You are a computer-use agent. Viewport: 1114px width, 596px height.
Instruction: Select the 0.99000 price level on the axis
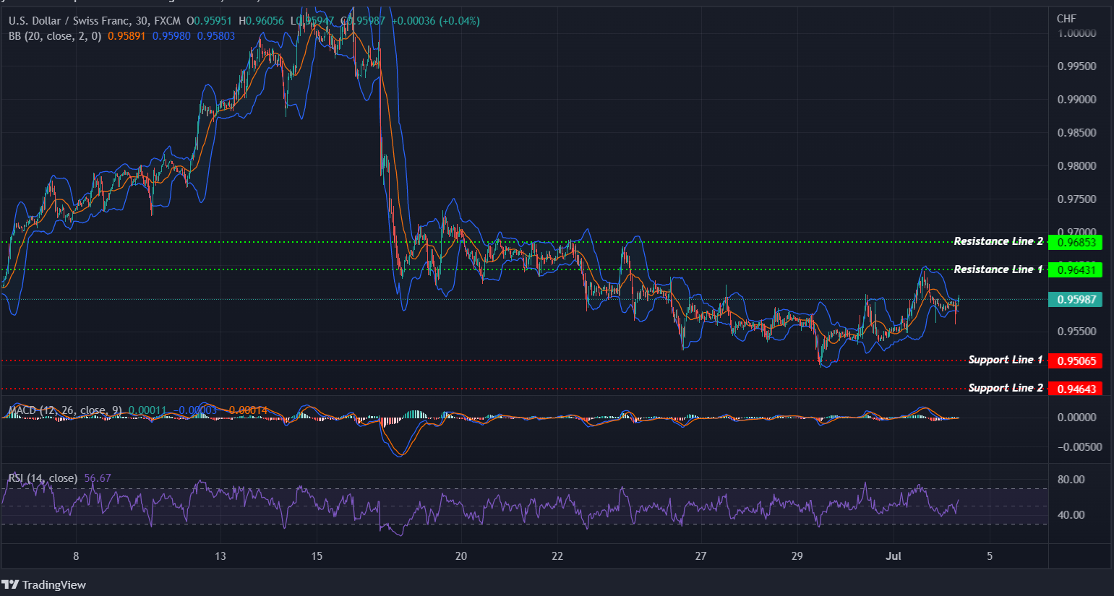(1078, 98)
